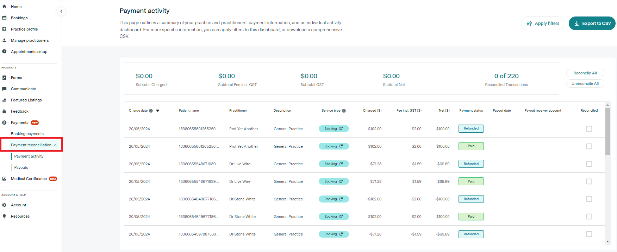This screenshot has width=617, height=252.
Task: Open the Payouts submenu item
Action: click(x=21, y=167)
